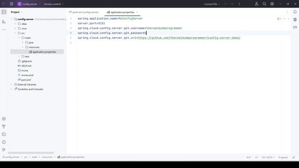Debug the current file
Viewport: 299px width, 168px height.
(x=233, y=4)
